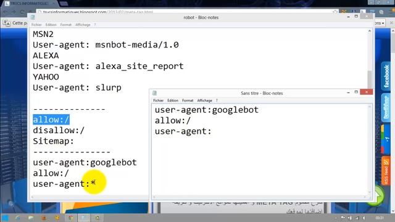Click the browser back arrow
Image resolution: width=395 pixels, height=222 pixels.
(6, 12)
